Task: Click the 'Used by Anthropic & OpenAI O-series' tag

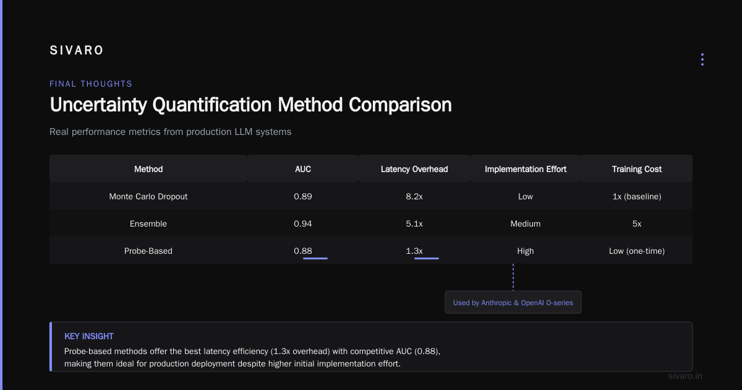Action: [513, 303]
